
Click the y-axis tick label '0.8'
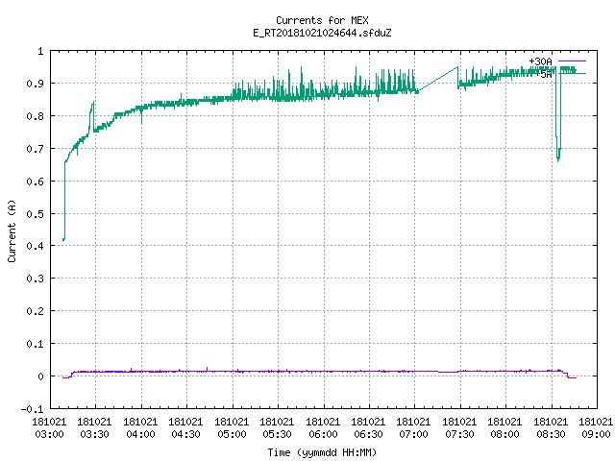click(x=35, y=116)
